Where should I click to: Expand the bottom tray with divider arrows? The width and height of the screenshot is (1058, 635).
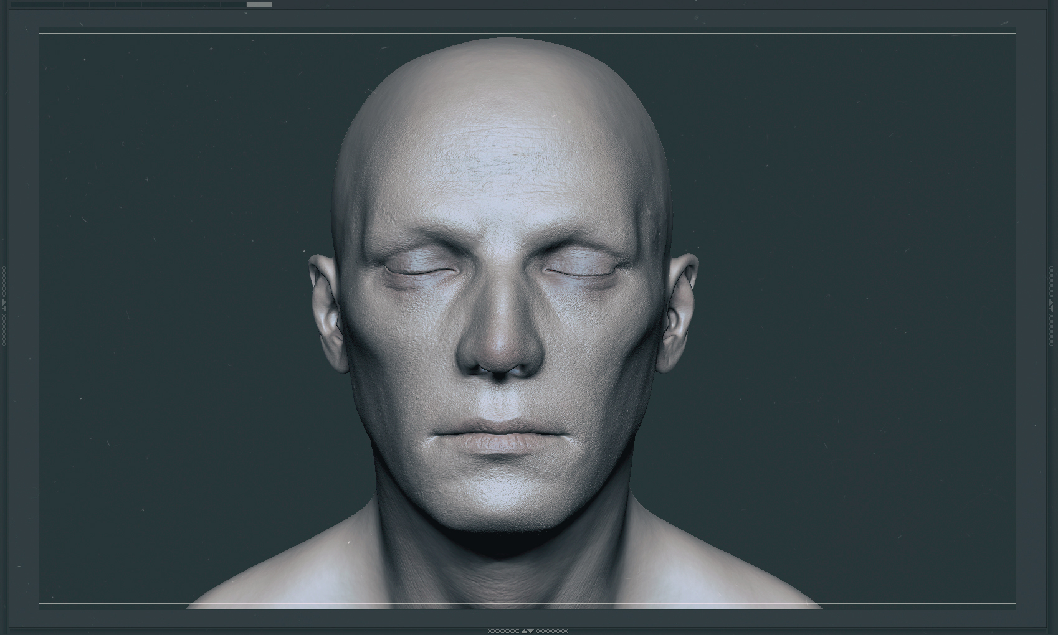click(527, 631)
